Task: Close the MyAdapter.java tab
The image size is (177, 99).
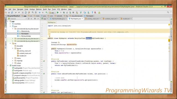Action: coord(82,19)
